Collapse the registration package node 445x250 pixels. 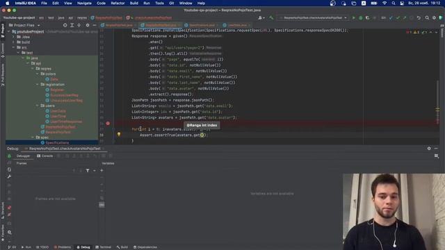[37, 85]
